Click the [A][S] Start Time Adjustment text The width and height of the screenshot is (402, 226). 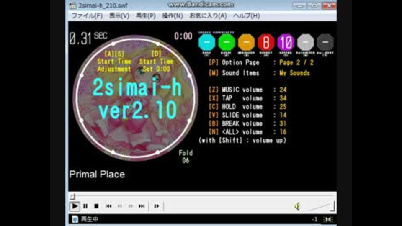[x=114, y=62]
